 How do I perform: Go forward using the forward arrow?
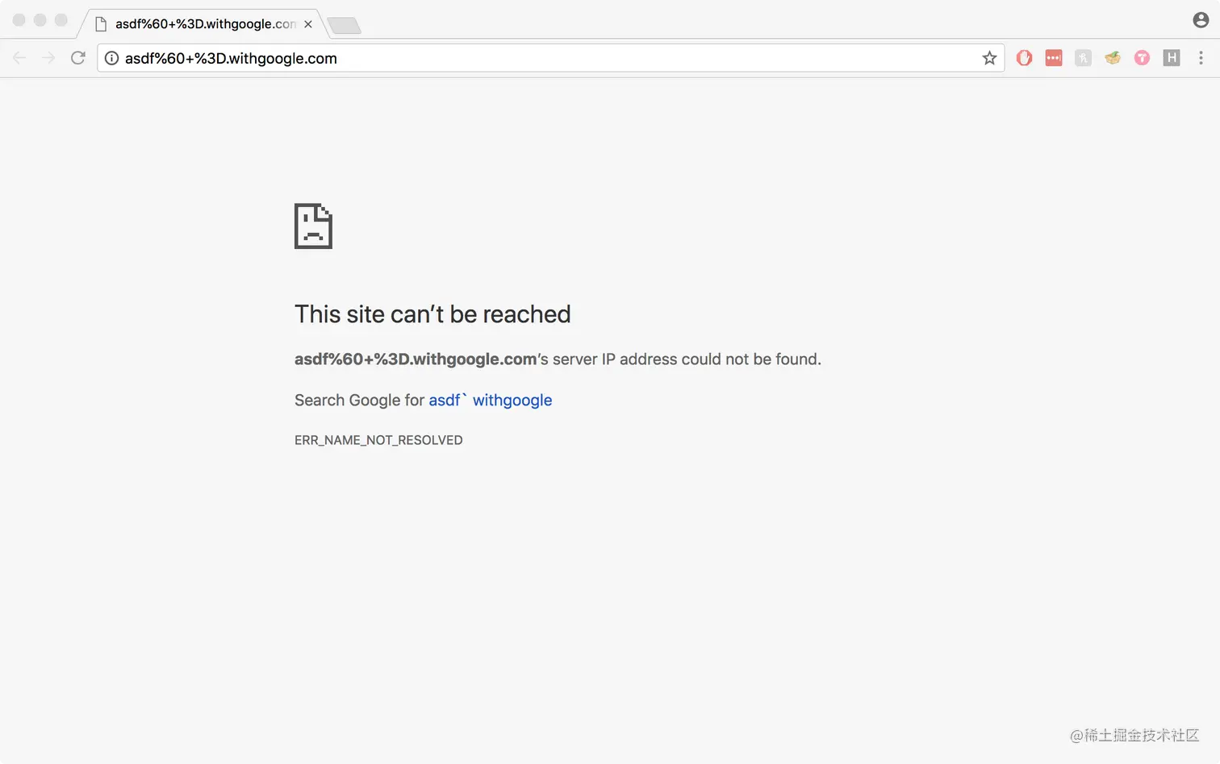click(x=48, y=58)
